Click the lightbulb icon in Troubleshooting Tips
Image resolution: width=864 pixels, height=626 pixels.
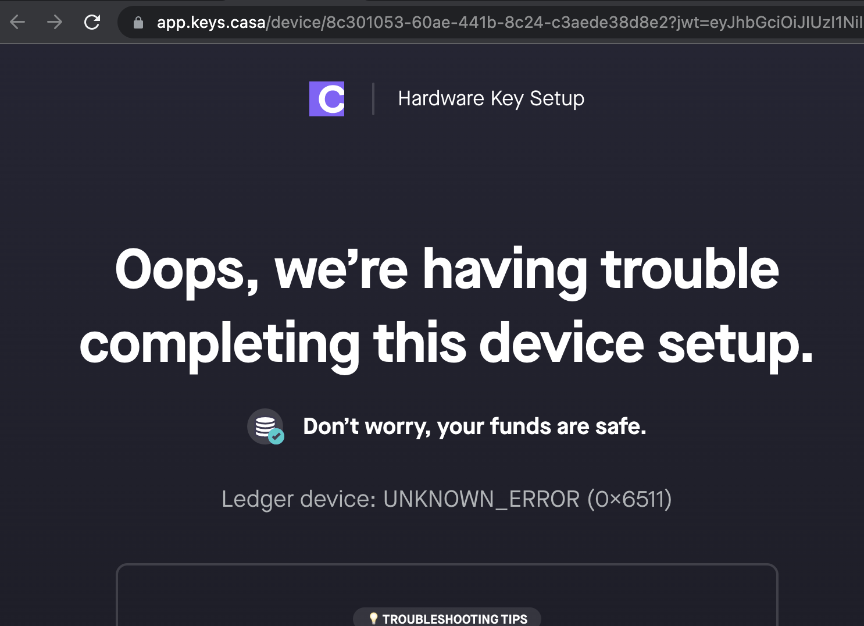(374, 618)
